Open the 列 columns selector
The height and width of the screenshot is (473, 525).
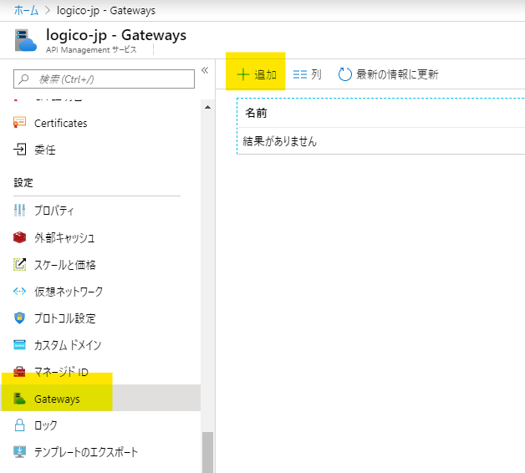pyautogui.click(x=307, y=74)
